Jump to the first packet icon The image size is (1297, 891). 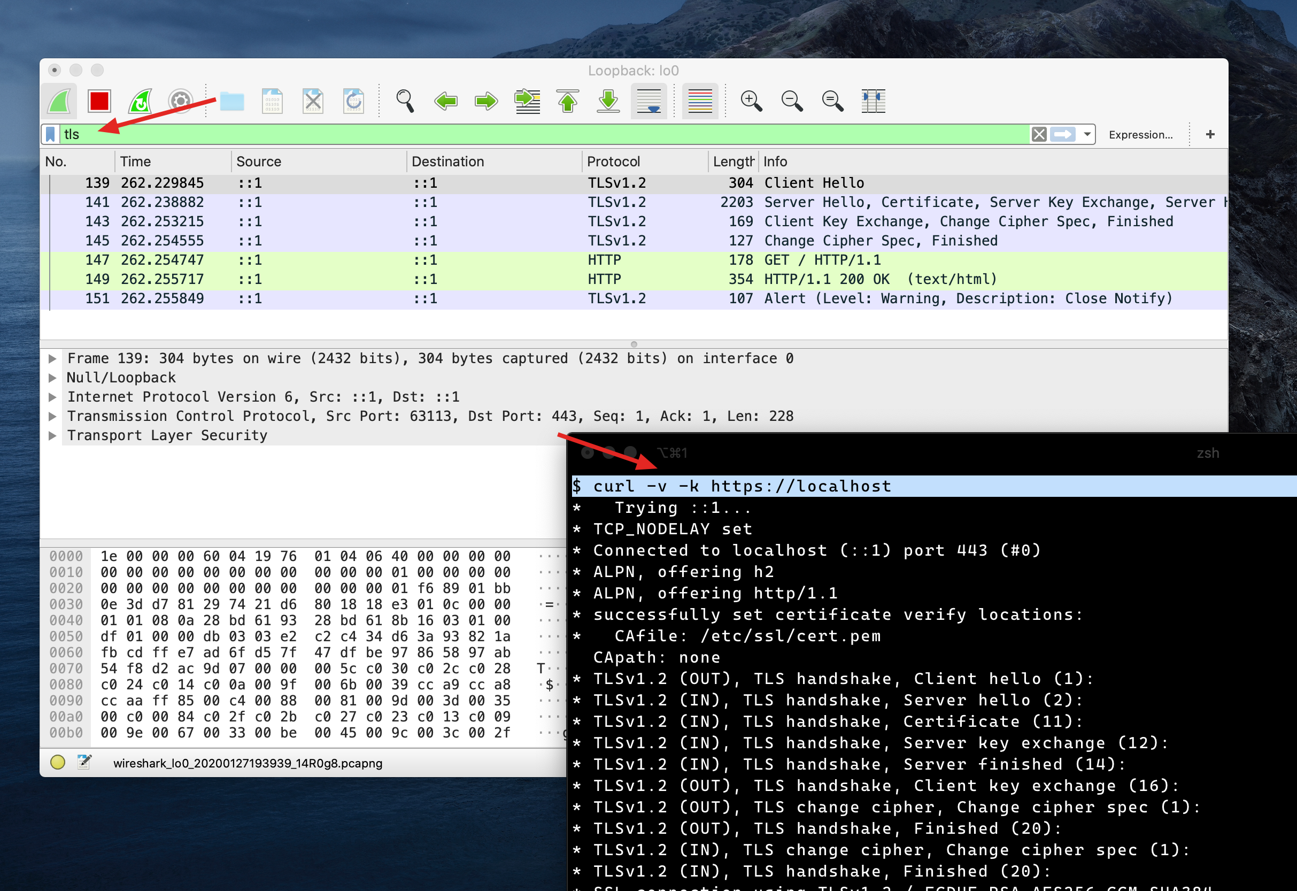[x=568, y=101]
